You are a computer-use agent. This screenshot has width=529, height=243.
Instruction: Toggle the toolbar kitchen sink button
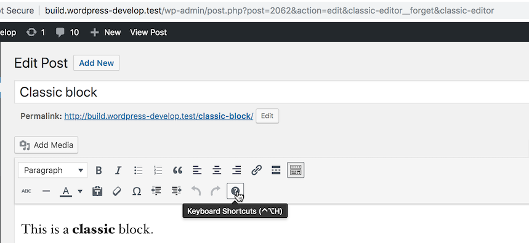(296, 170)
